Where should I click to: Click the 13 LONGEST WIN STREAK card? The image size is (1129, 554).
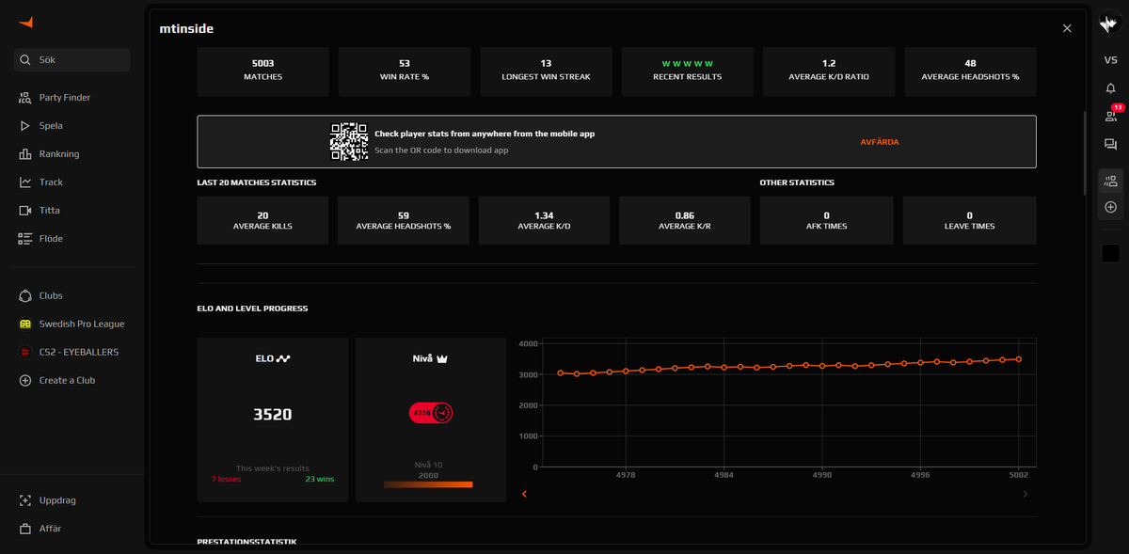click(x=546, y=71)
